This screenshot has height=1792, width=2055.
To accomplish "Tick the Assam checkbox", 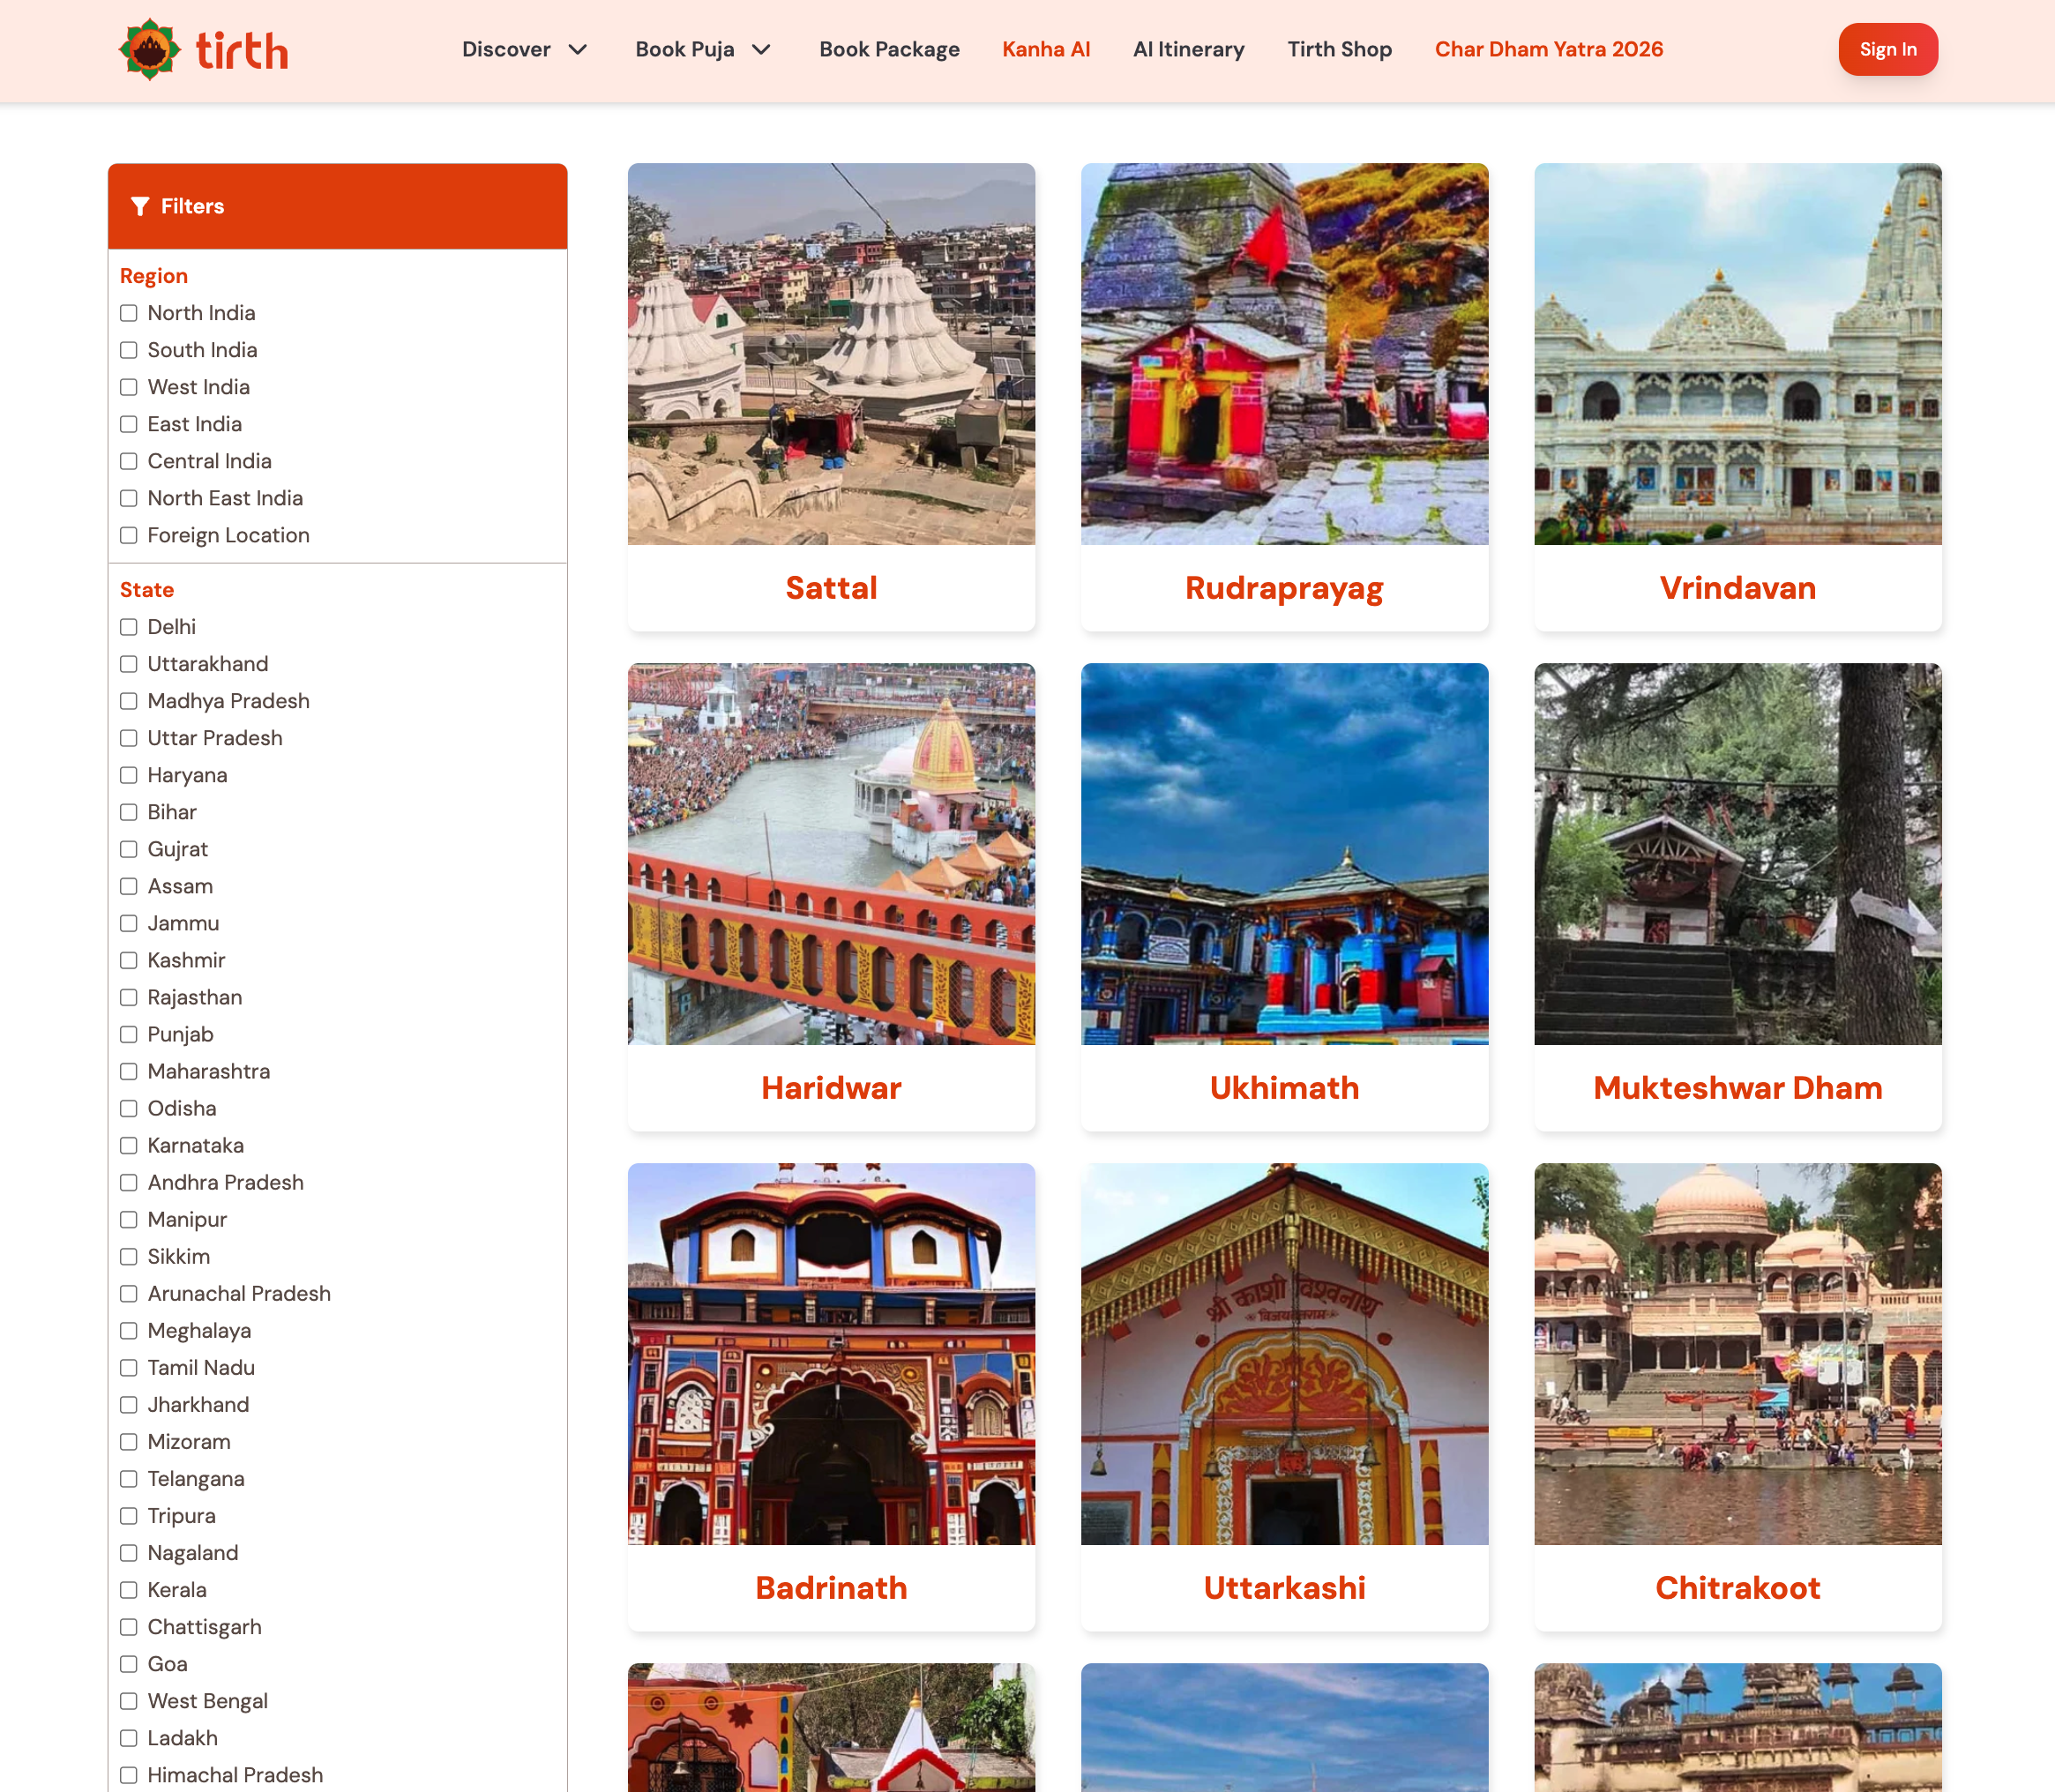I will pyautogui.click(x=129, y=886).
